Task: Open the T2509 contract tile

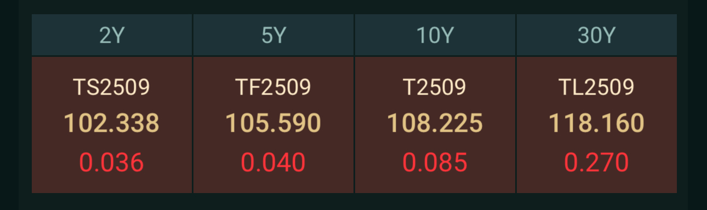Action: tap(435, 125)
